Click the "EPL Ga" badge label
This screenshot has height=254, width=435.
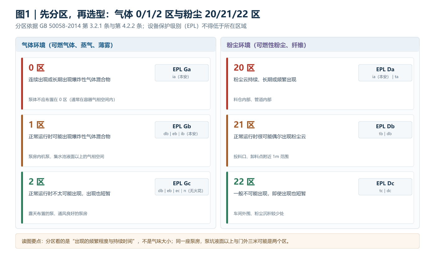(x=182, y=69)
